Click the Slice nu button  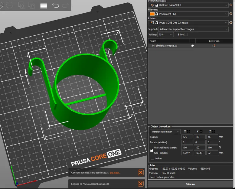pos(191,184)
